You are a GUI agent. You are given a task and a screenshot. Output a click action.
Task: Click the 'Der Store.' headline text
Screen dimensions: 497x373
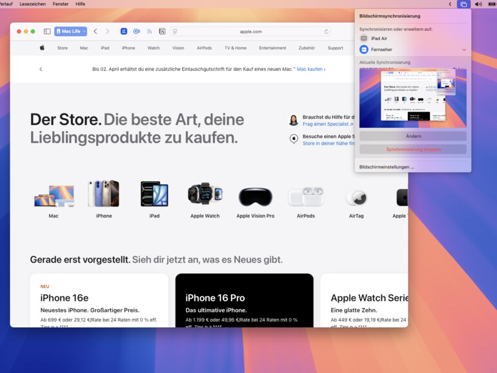pos(66,120)
